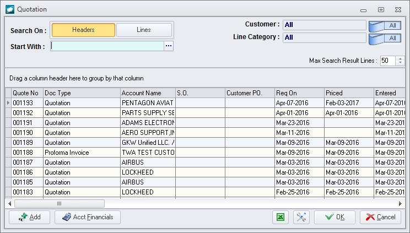Click the Line Category filter field
Viewport: 410px width, 233px height.
(325, 37)
